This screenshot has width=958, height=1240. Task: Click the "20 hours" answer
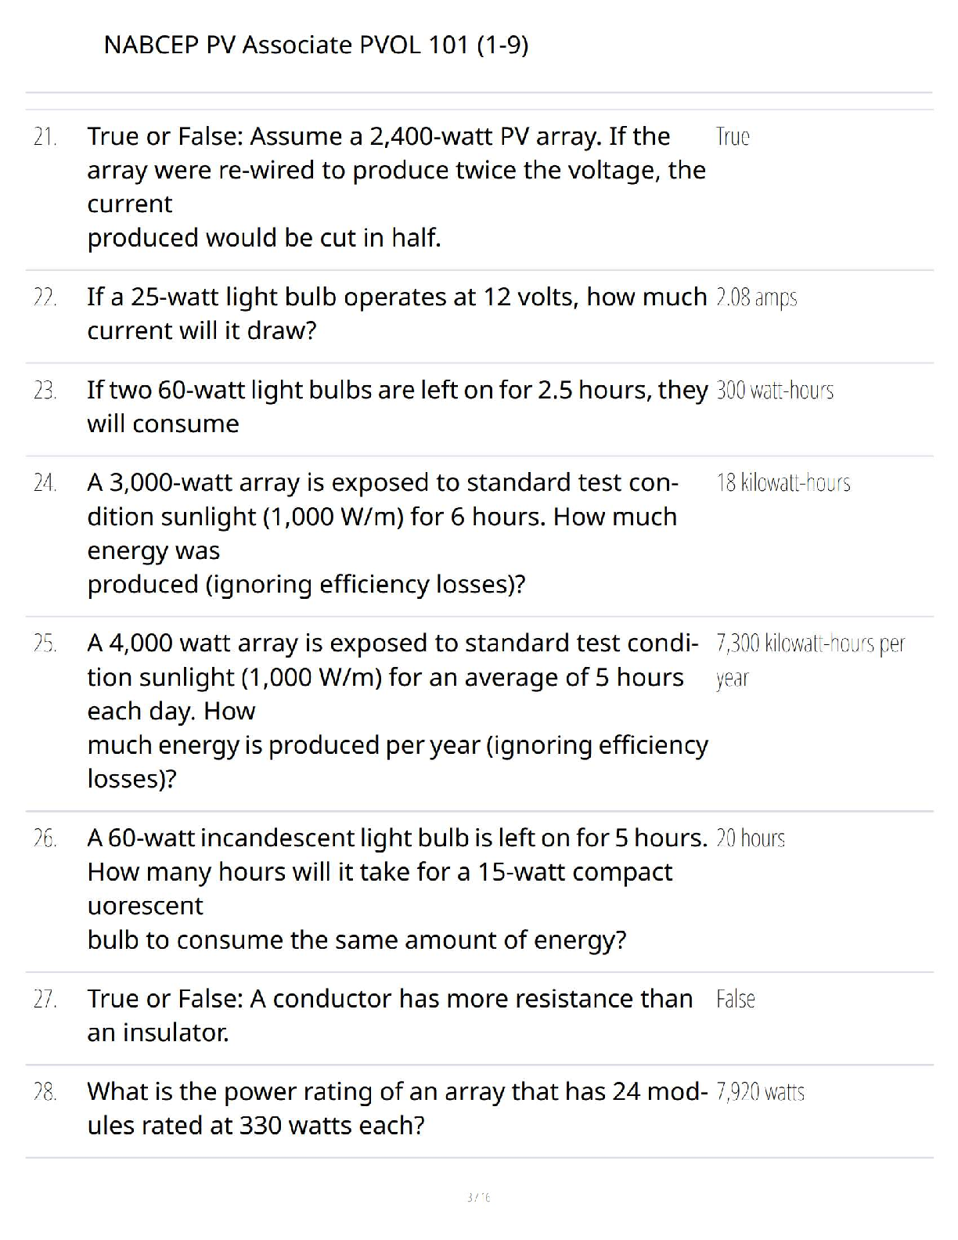[751, 838]
